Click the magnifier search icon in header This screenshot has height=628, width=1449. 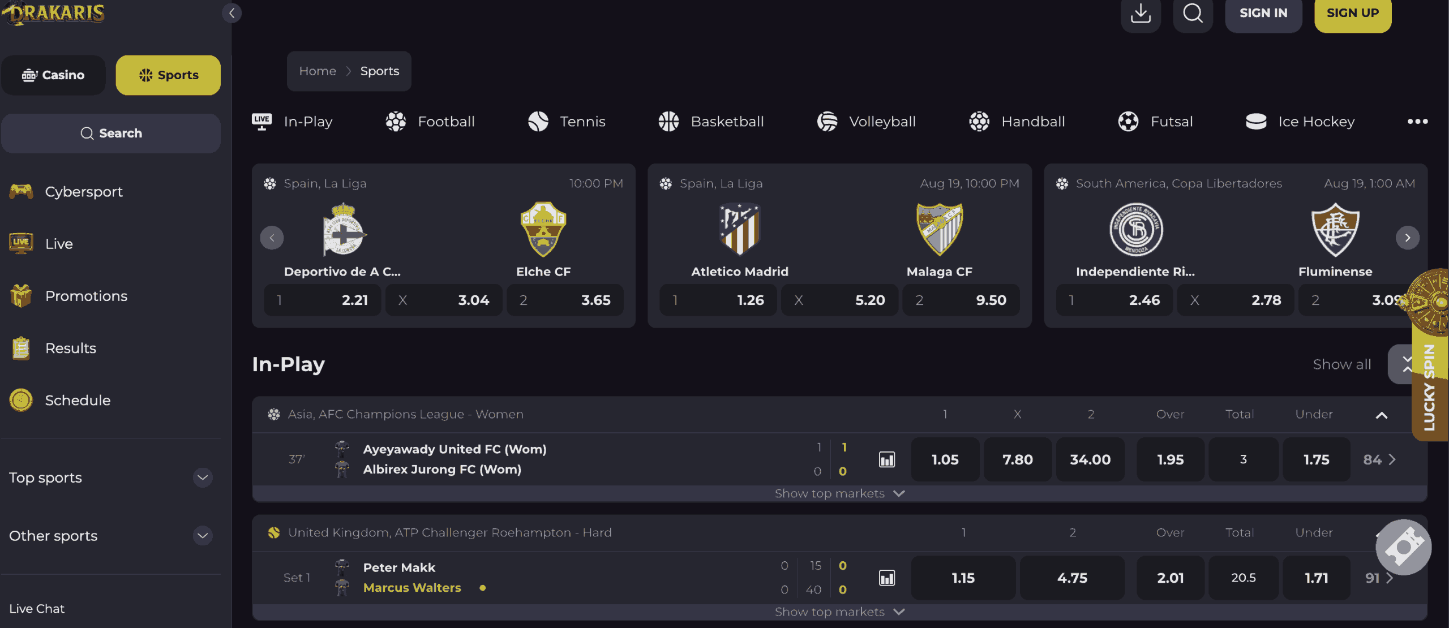tap(1193, 14)
